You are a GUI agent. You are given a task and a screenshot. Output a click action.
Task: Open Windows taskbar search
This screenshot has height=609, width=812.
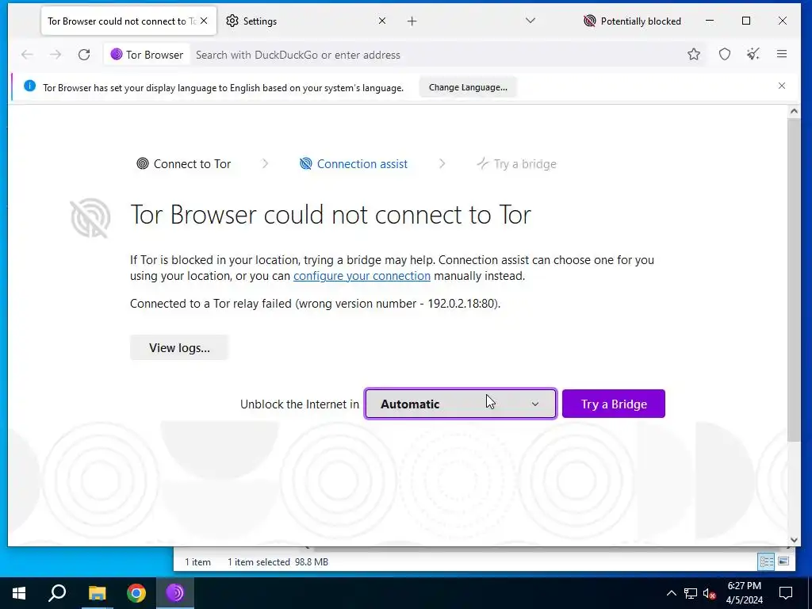coord(57,593)
